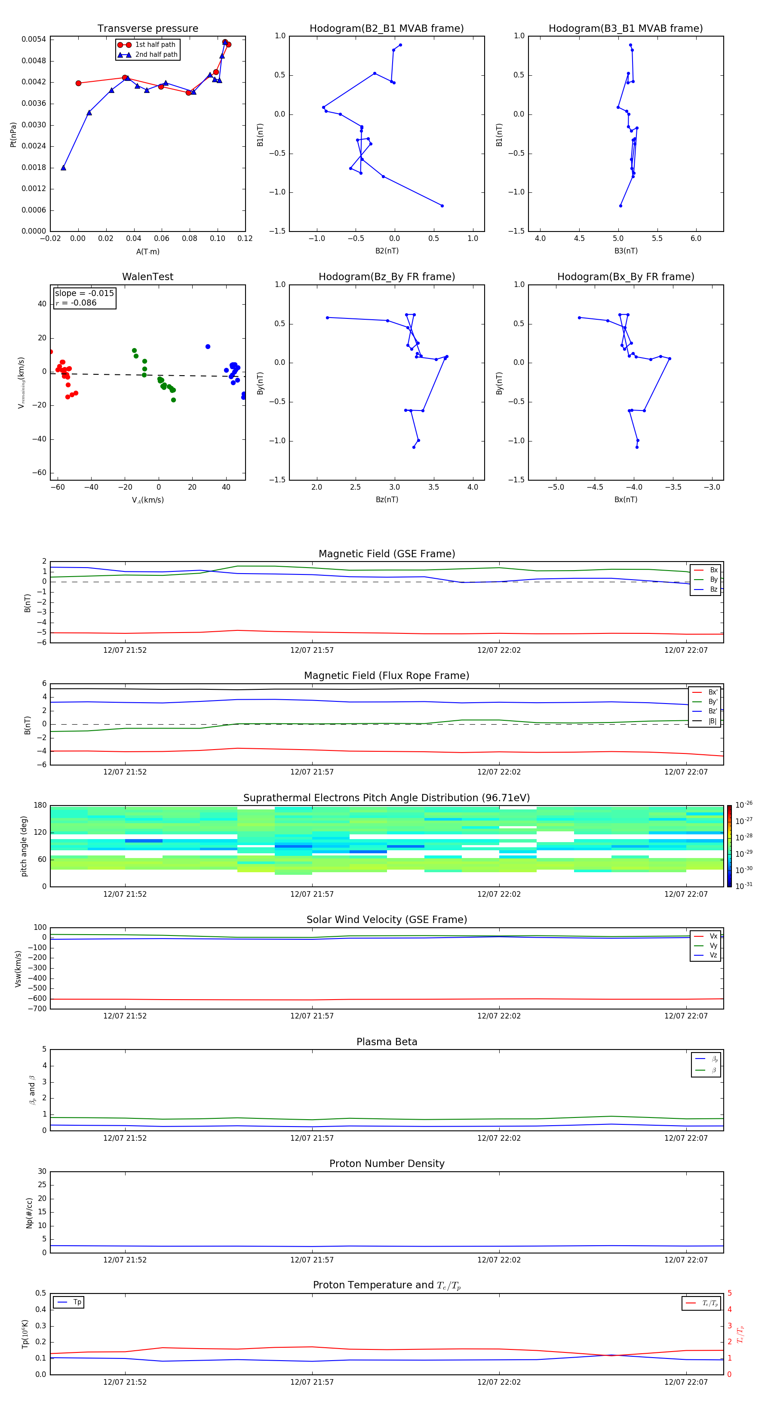Click the 'slope = -0.015' annotation

[84, 293]
